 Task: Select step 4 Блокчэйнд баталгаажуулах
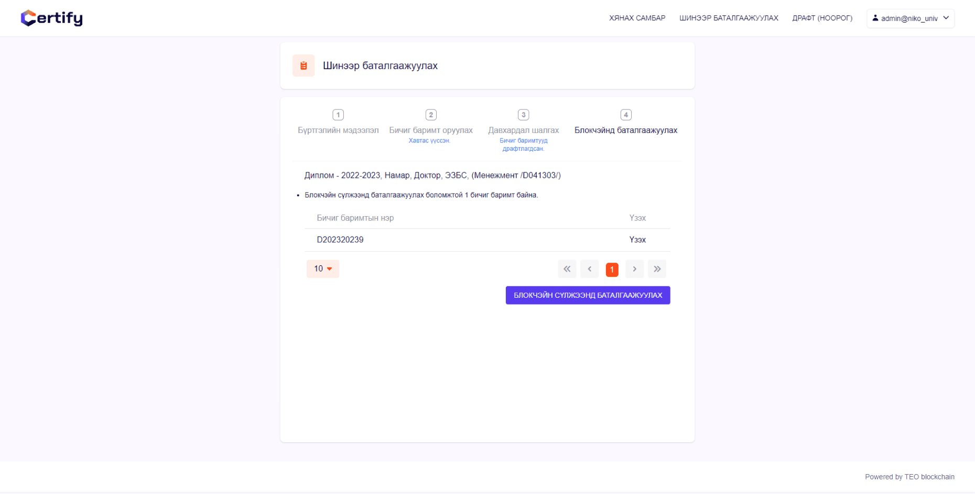tap(626, 123)
